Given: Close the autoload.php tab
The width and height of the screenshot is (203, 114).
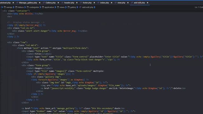Looking at the screenshot, I should click(x=13, y=3).
